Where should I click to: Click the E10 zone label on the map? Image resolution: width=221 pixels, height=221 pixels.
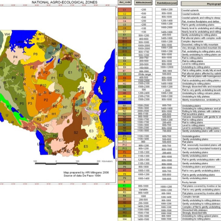pyautogui.click(x=64, y=117)
